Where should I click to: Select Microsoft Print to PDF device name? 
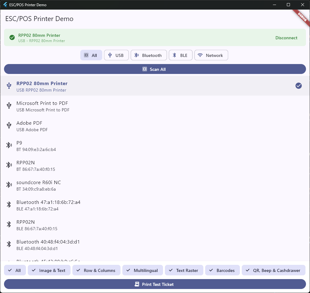tap(42, 103)
